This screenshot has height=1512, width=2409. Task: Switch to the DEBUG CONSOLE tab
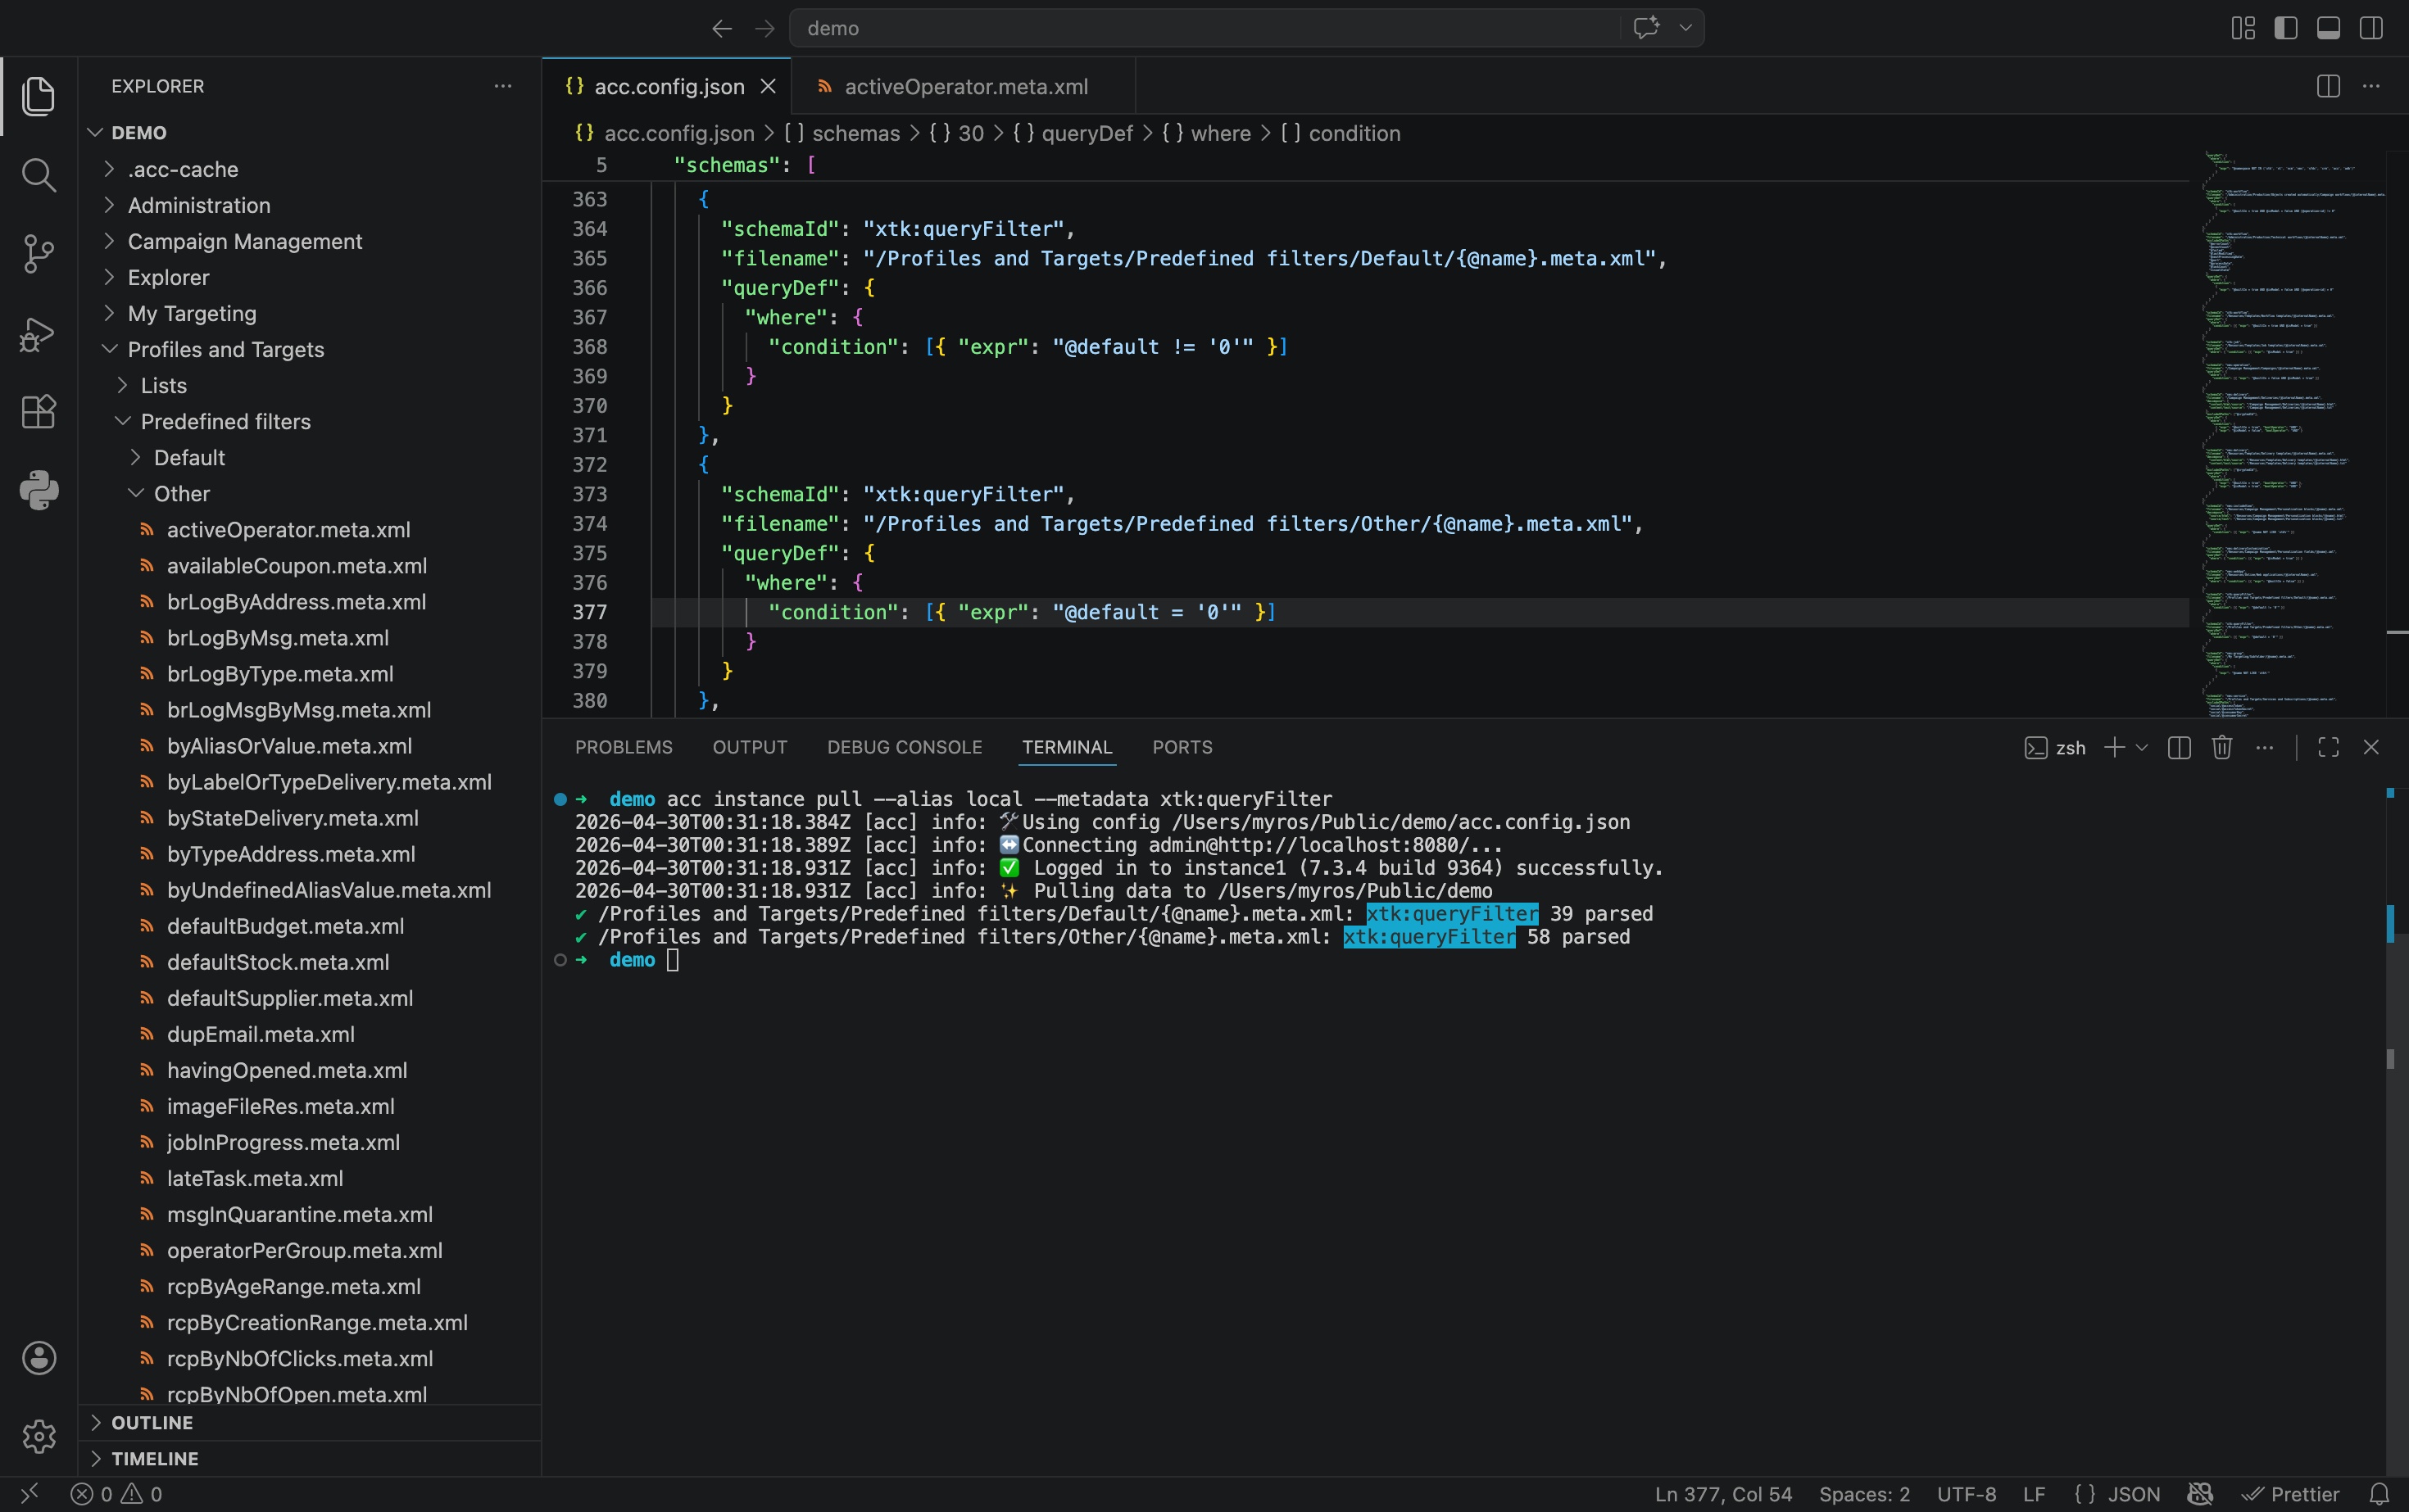tap(905, 747)
